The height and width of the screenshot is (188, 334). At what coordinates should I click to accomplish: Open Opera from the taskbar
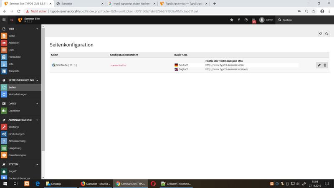pos(153,183)
